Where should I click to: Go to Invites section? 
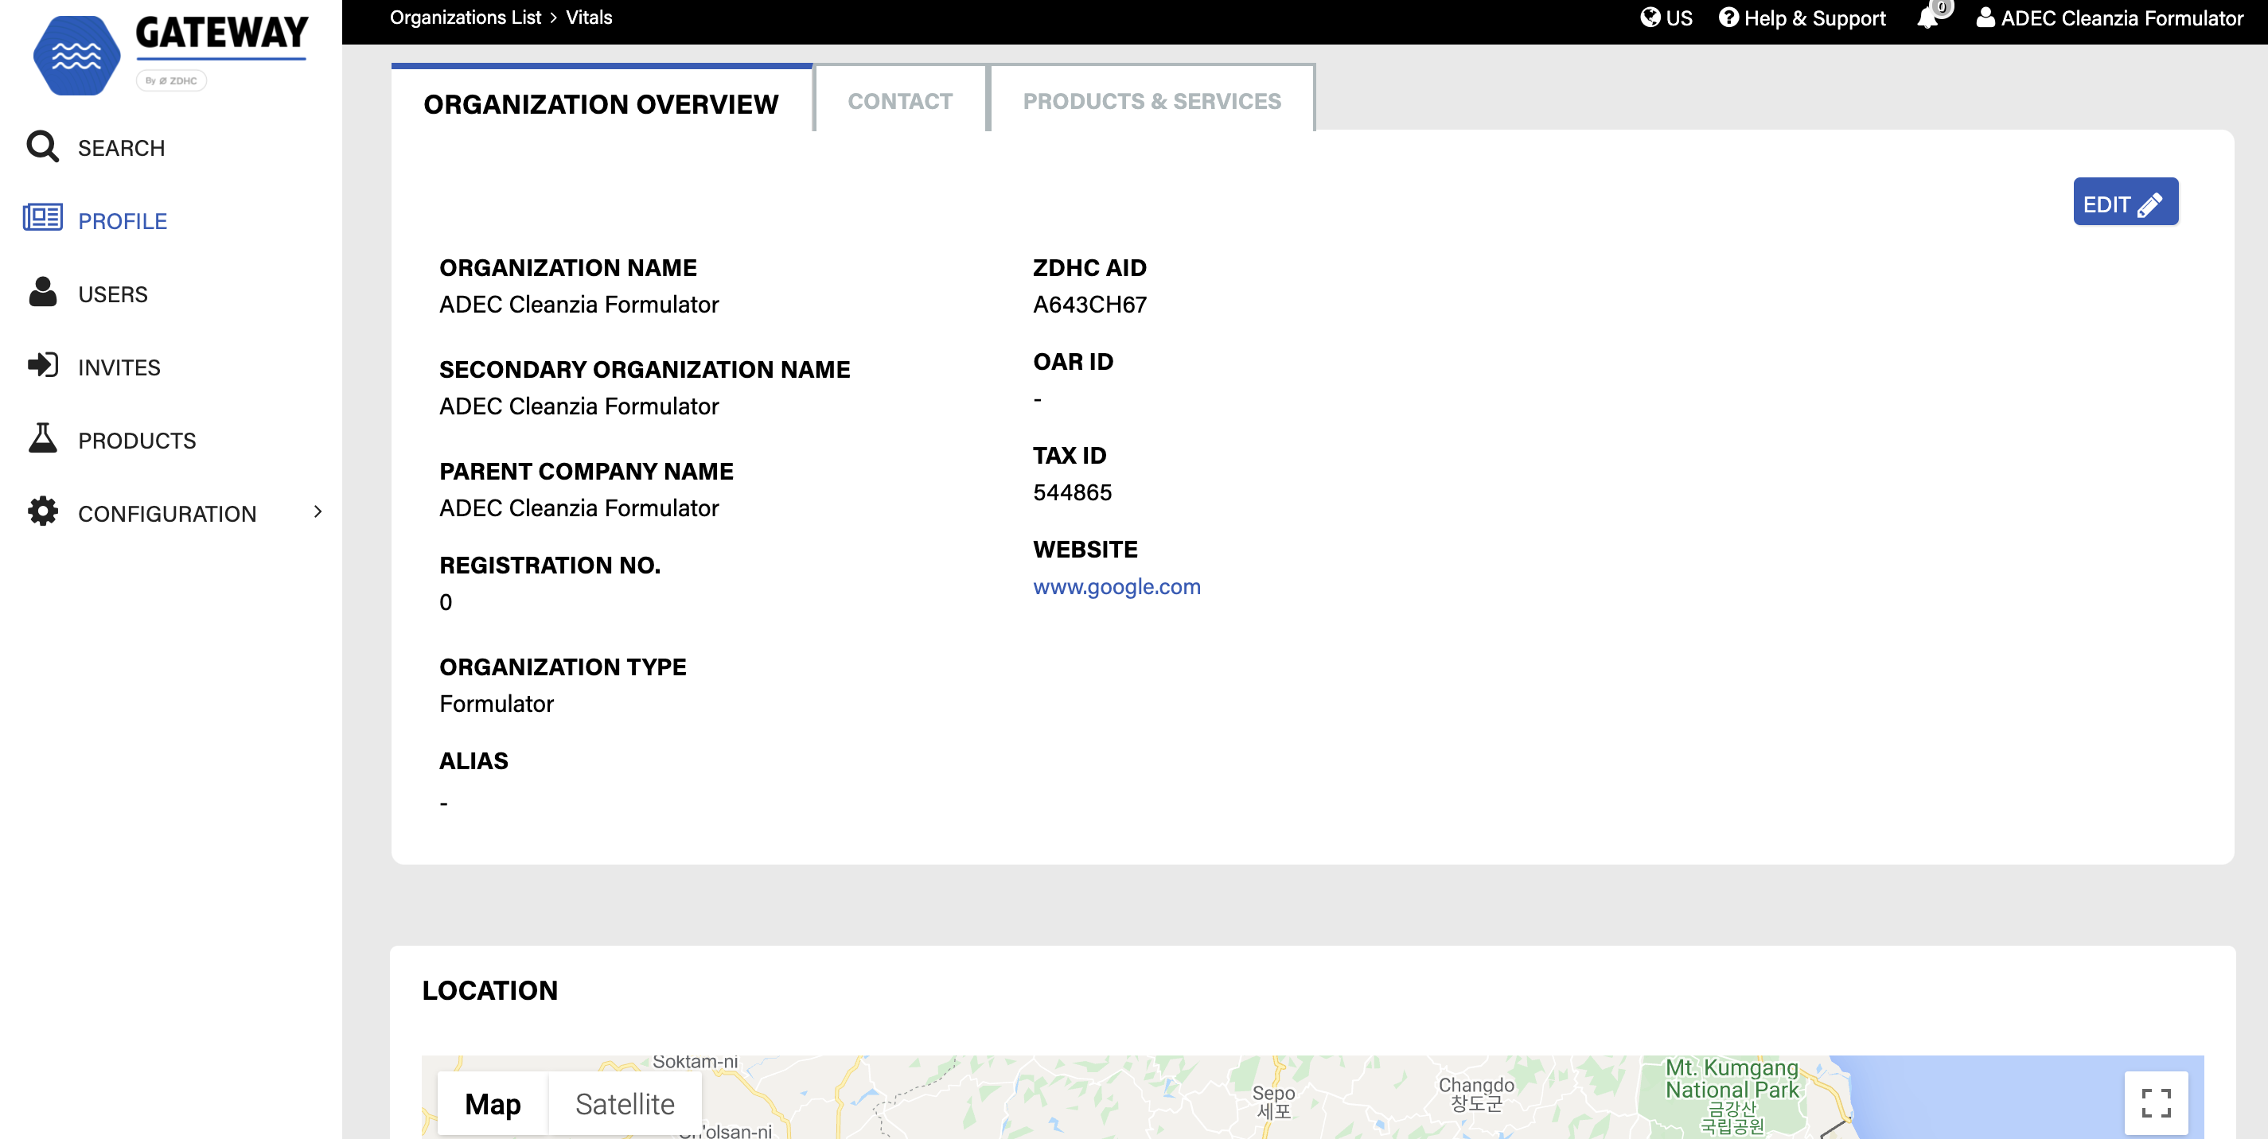coord(119,367)
